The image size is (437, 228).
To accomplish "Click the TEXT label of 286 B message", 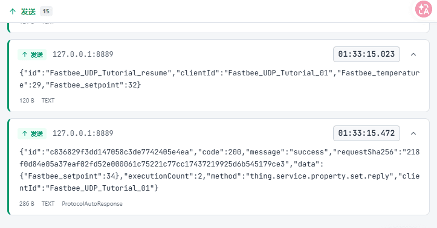I will tap(48, 203).
